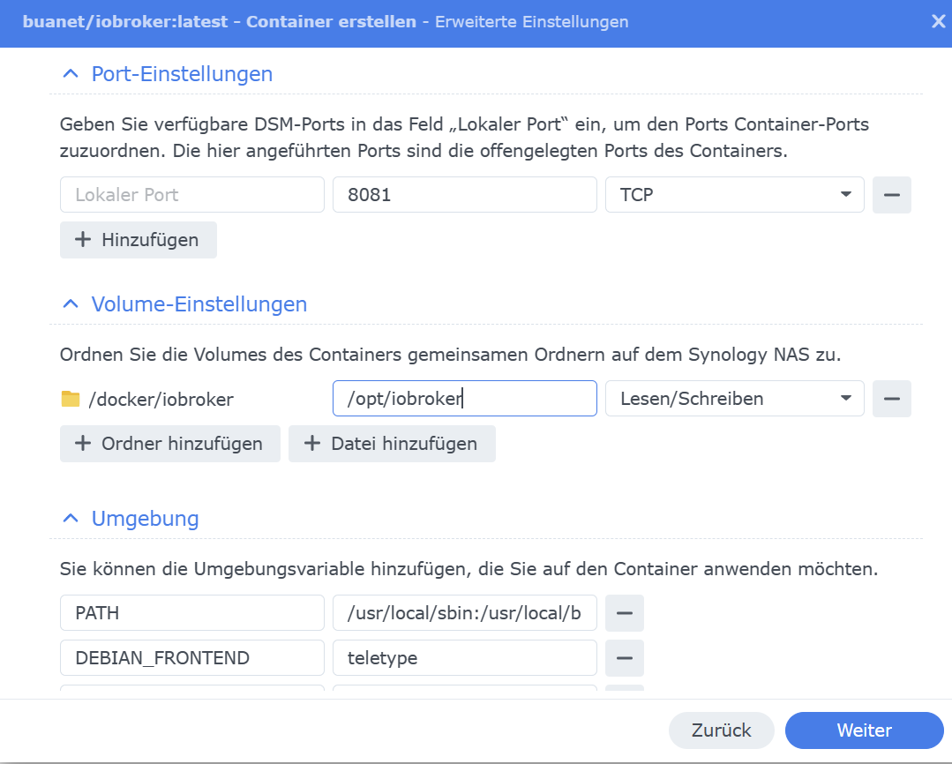Click the container port field showing 8081

[x=464, y=195]
